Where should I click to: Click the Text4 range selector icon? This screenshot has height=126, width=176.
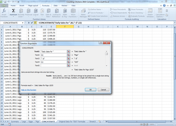tap(68, 62)
